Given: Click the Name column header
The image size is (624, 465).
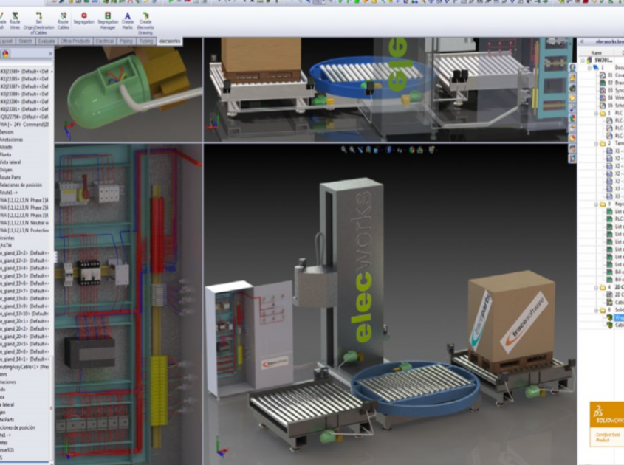Looking at the screenshot, I should pyautogui.click(x=596, y=53).
